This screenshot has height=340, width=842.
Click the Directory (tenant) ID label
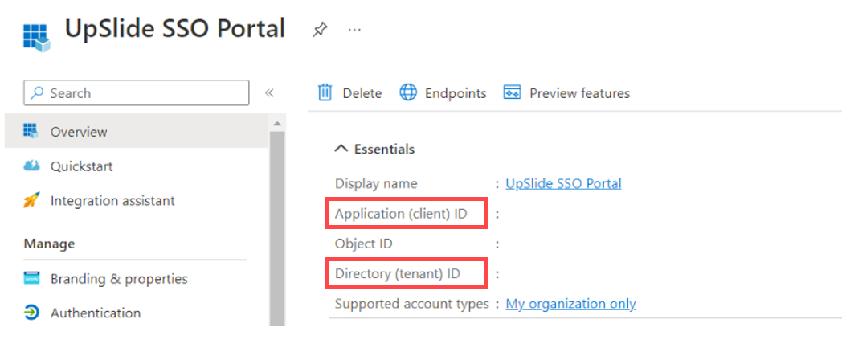pyautogui.click(x=398, y=274)
